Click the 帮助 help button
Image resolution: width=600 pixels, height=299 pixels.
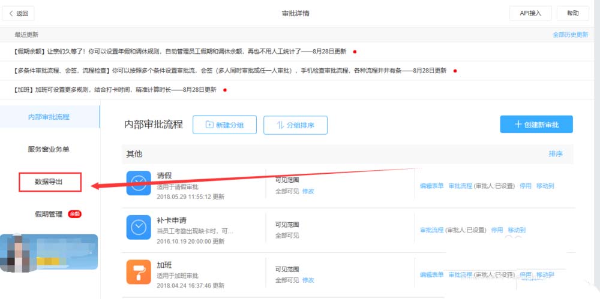[x=573, y=13]
